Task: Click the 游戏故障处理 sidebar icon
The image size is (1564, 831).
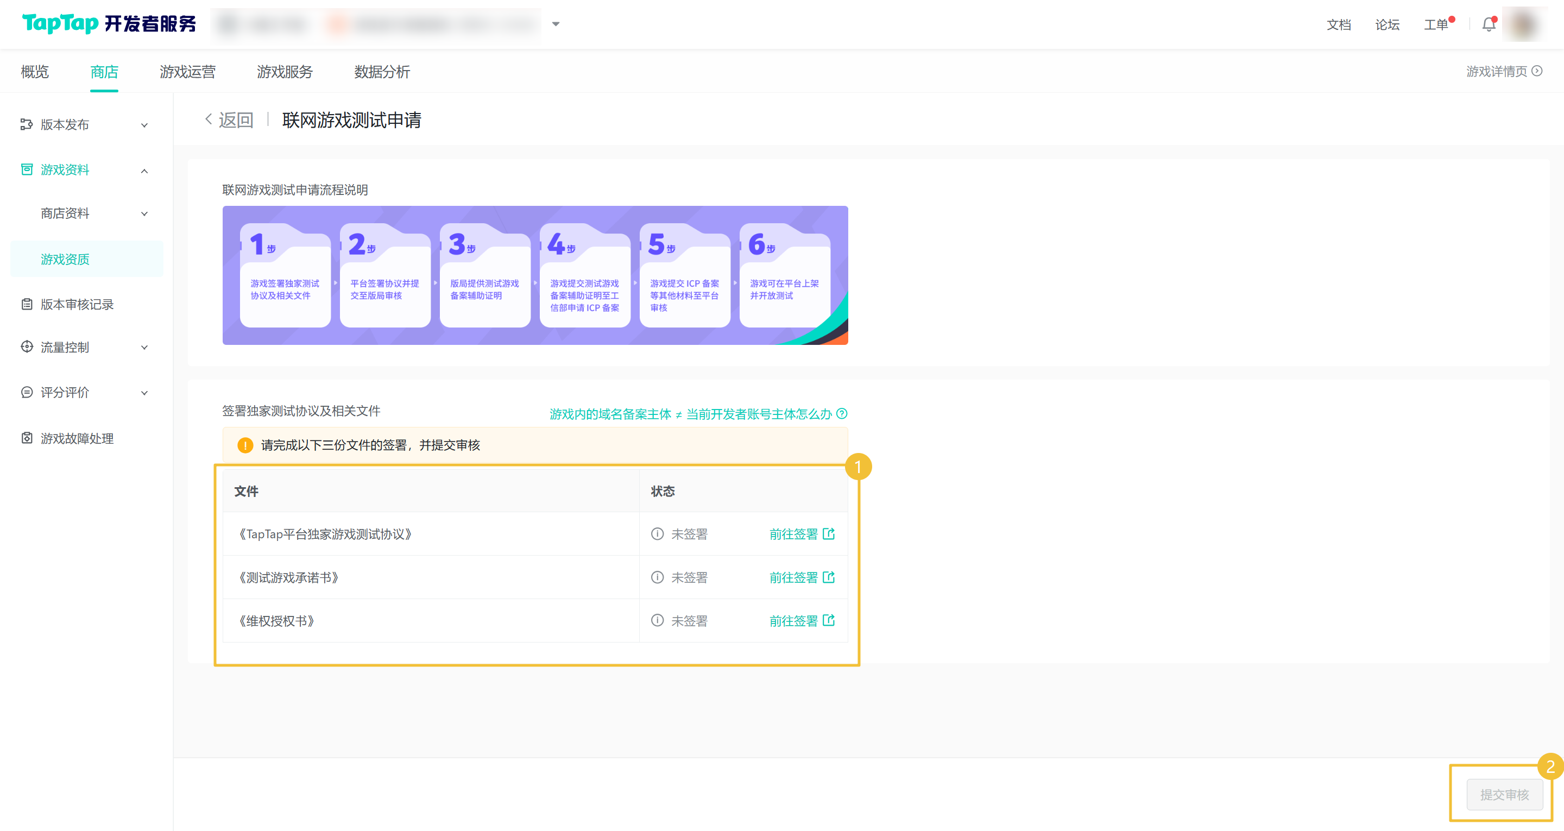Action: 27,438
